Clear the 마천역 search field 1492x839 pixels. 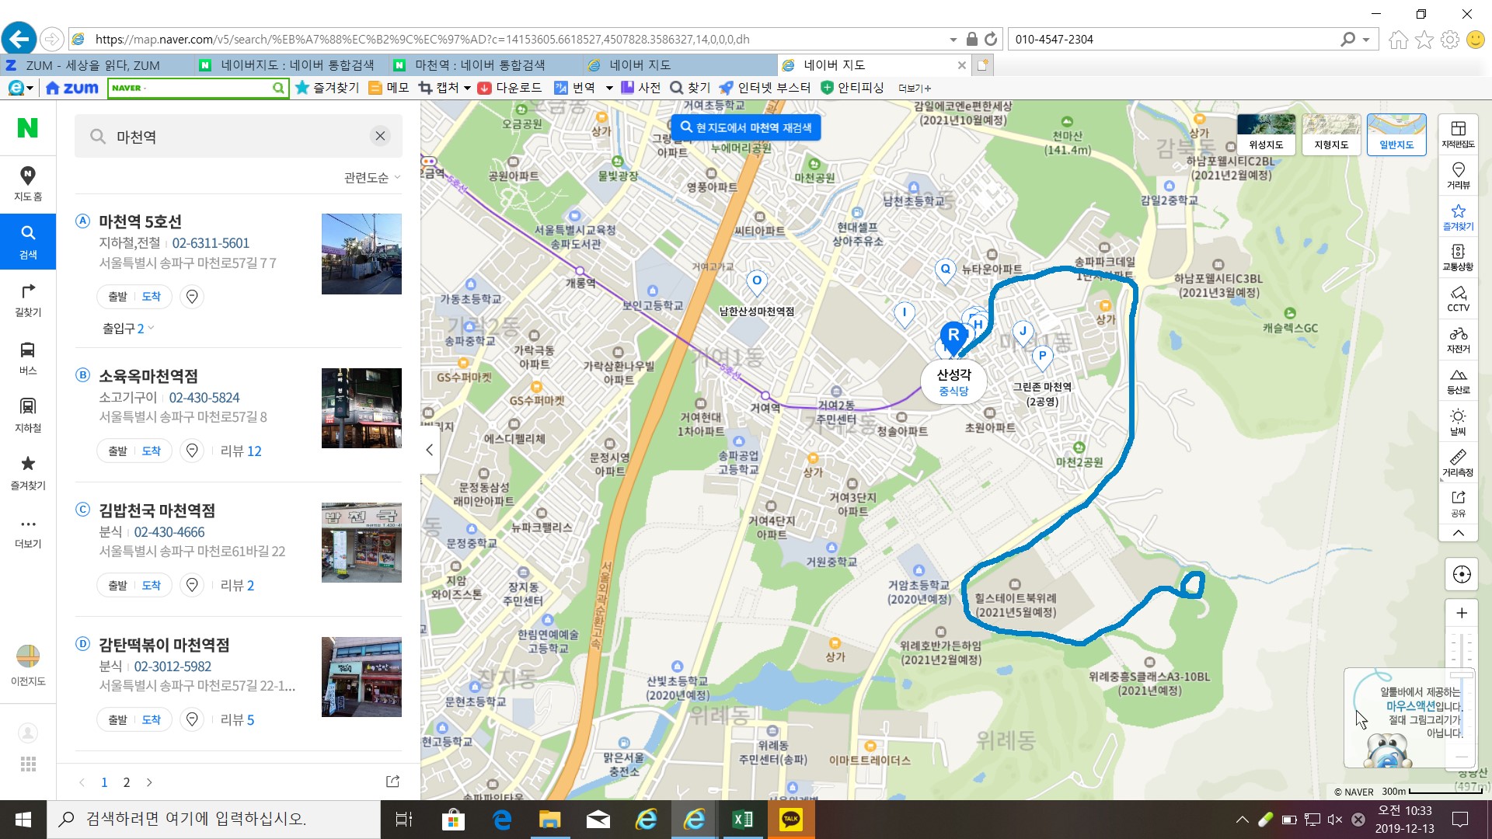coord(380,136)
